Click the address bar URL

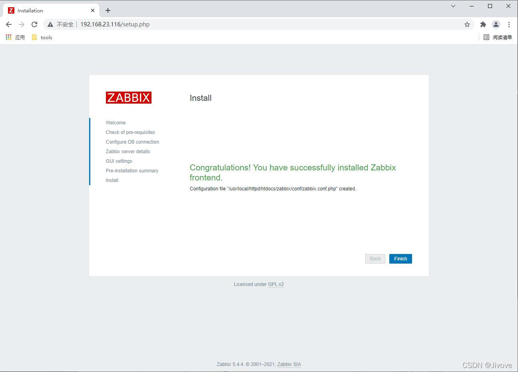tap(115, 24)
